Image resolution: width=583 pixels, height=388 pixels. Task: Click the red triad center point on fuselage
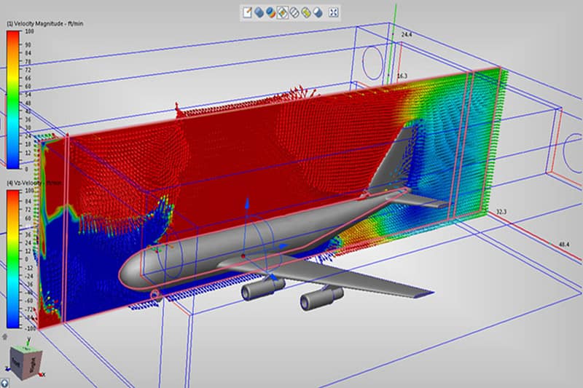pyautogui.click(x=243, y=256)
